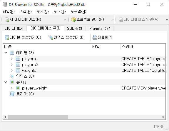Click the scroll icon beside 트리거 (0)
Screen dimensions: 169x131
pyautogui.click(x=12, y=94)
